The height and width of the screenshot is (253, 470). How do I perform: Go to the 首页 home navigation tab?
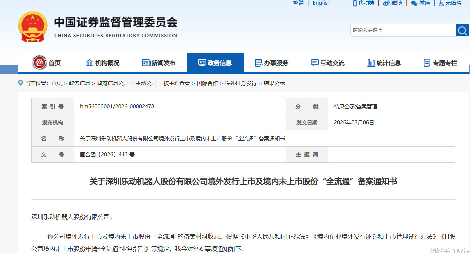pos(47,63)
